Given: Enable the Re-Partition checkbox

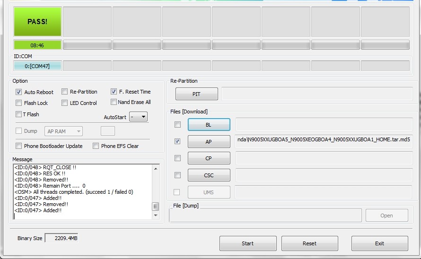Looking at the screenshot, I should pos(65,92).
